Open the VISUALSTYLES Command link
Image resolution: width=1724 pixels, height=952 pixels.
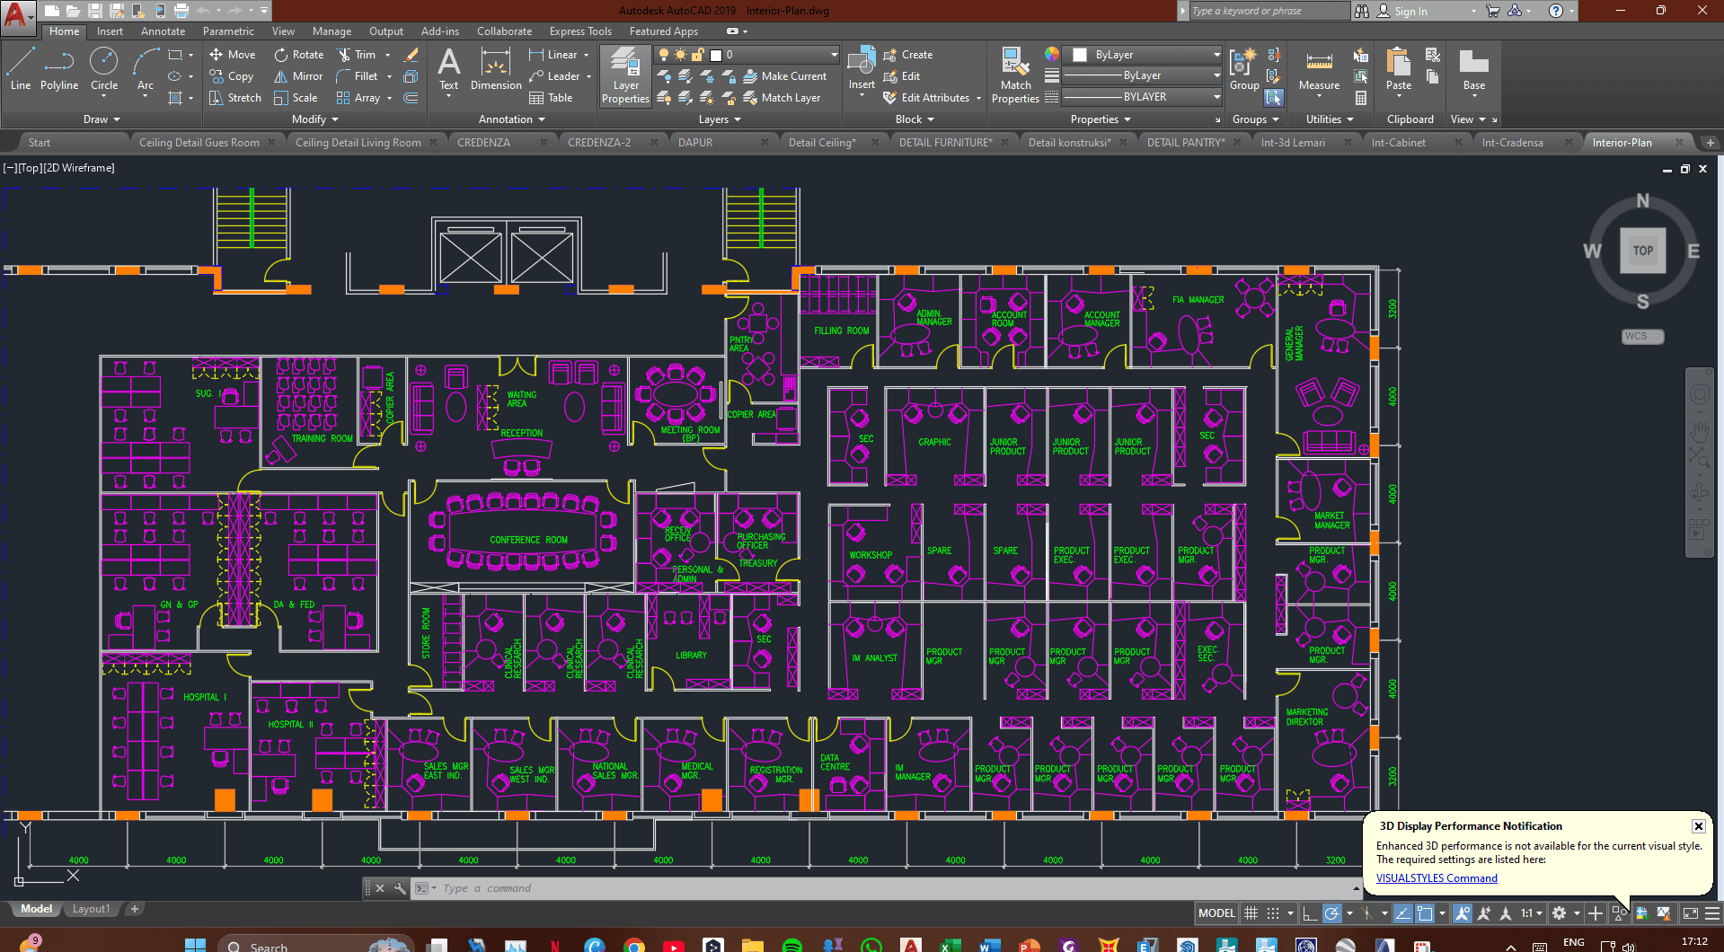1436,878
